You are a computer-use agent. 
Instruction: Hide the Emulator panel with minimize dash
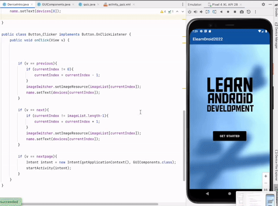270,5
